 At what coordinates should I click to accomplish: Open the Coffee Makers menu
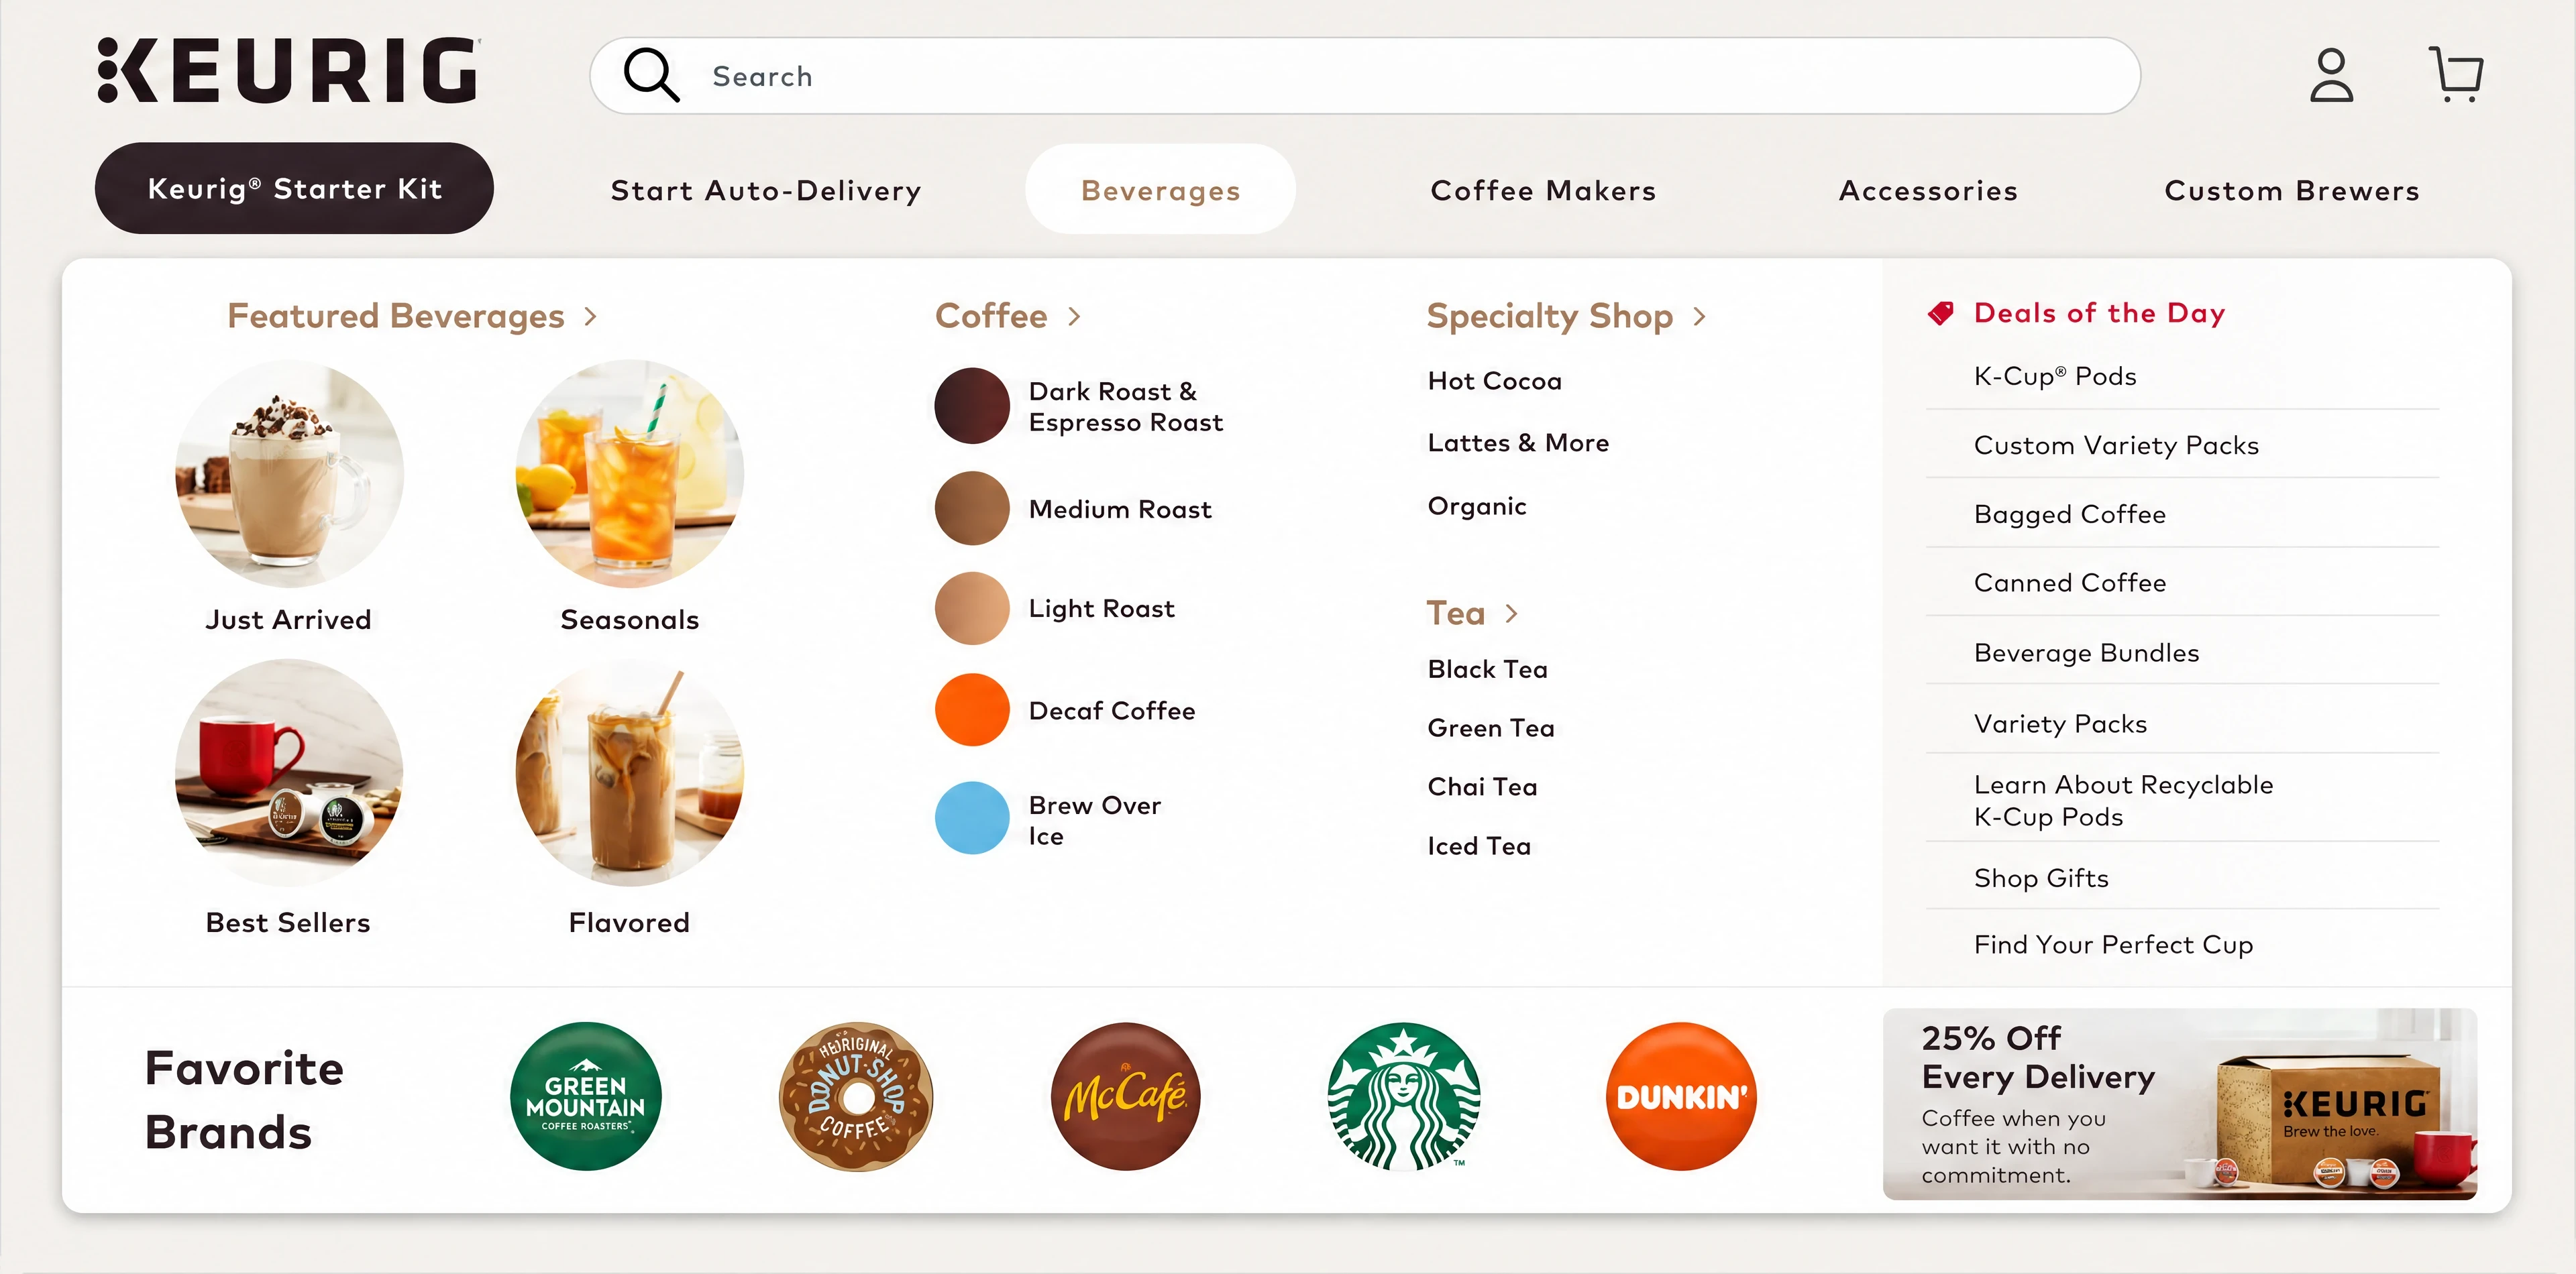click(1543, 190)
